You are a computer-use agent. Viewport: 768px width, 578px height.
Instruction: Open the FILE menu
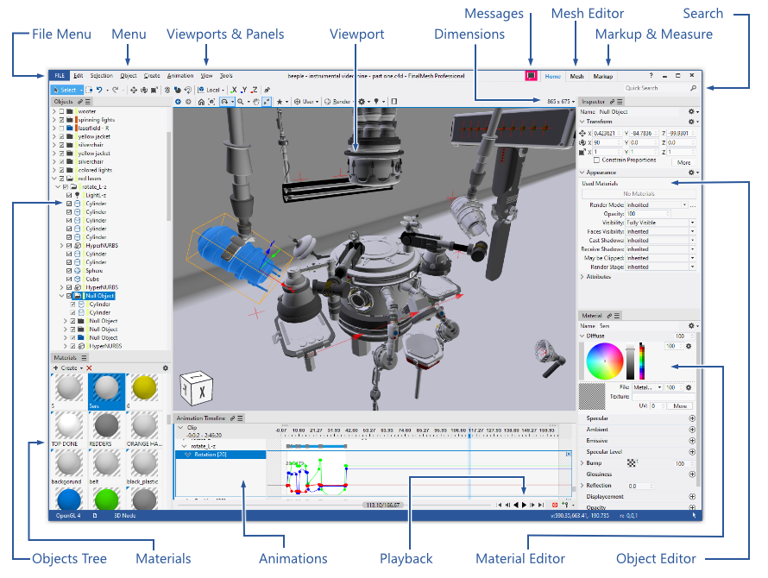60,76
